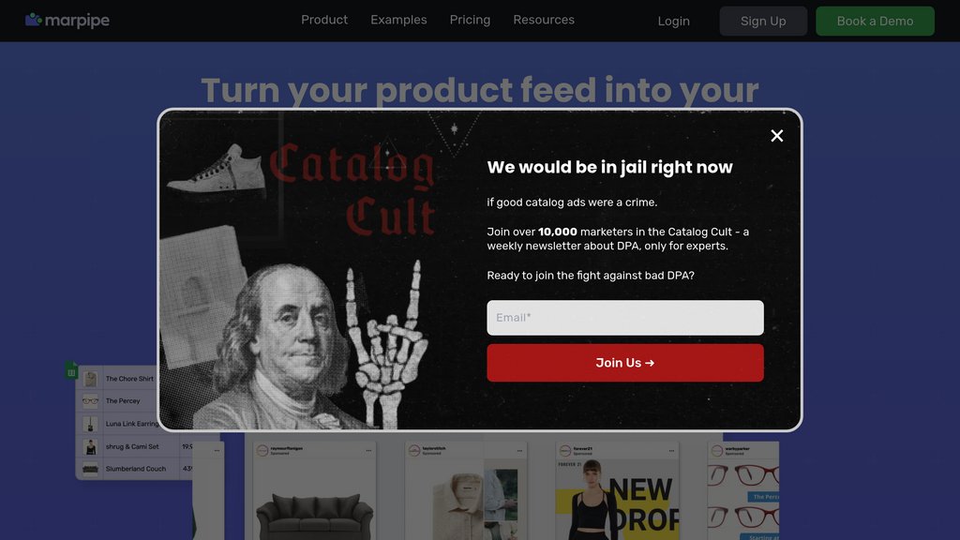Close the Catalog Cult newsletter popup
960x540 pixels.
[x=776, y=136]
